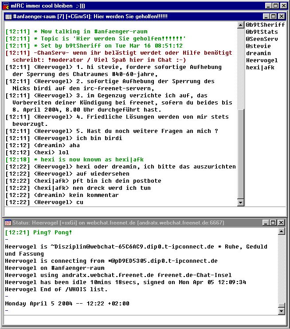Click Heervogel's 'cu' message

(44, 202)
